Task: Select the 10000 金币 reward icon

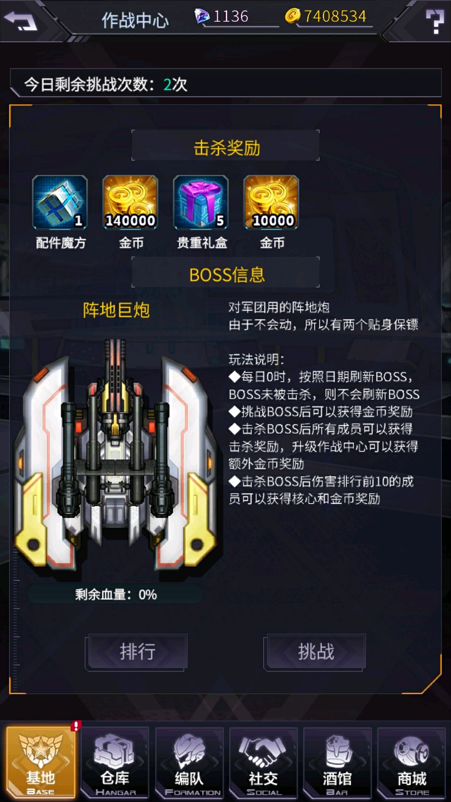Action: pos(271,202)
